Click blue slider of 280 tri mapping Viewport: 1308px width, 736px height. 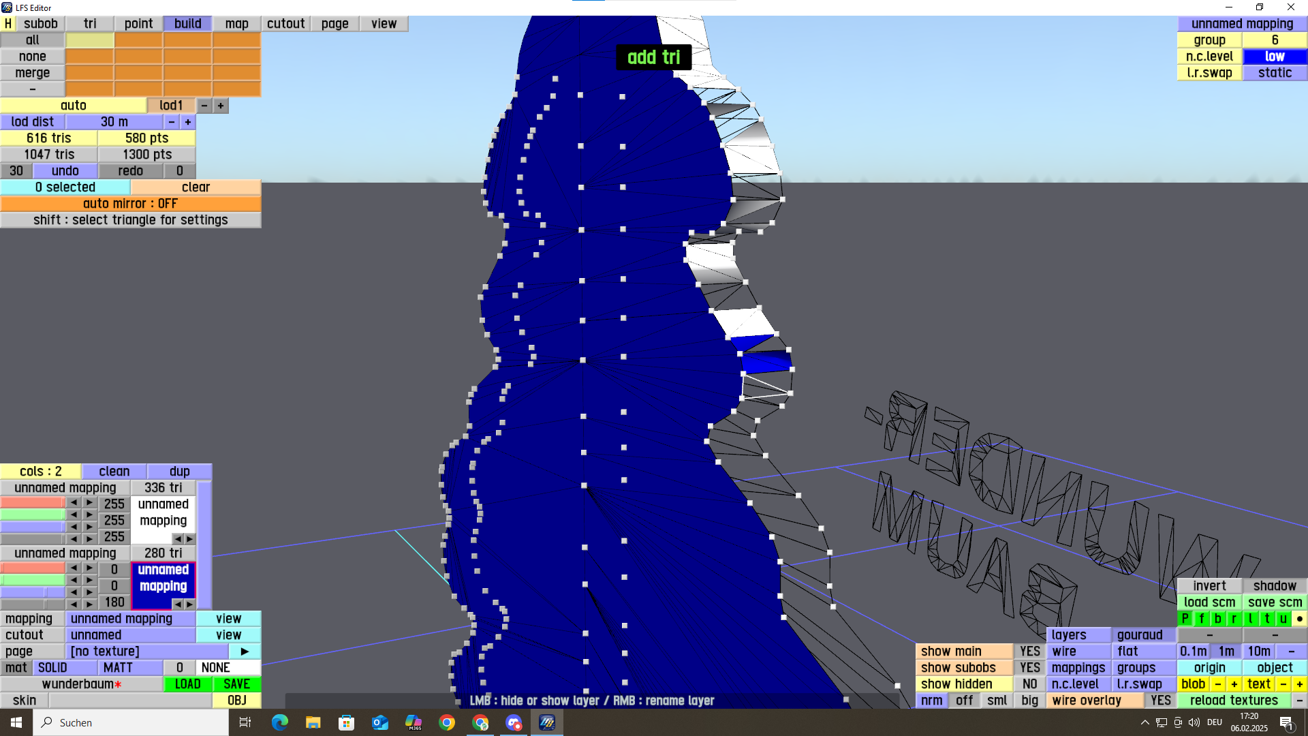click(x=32, y=592)
